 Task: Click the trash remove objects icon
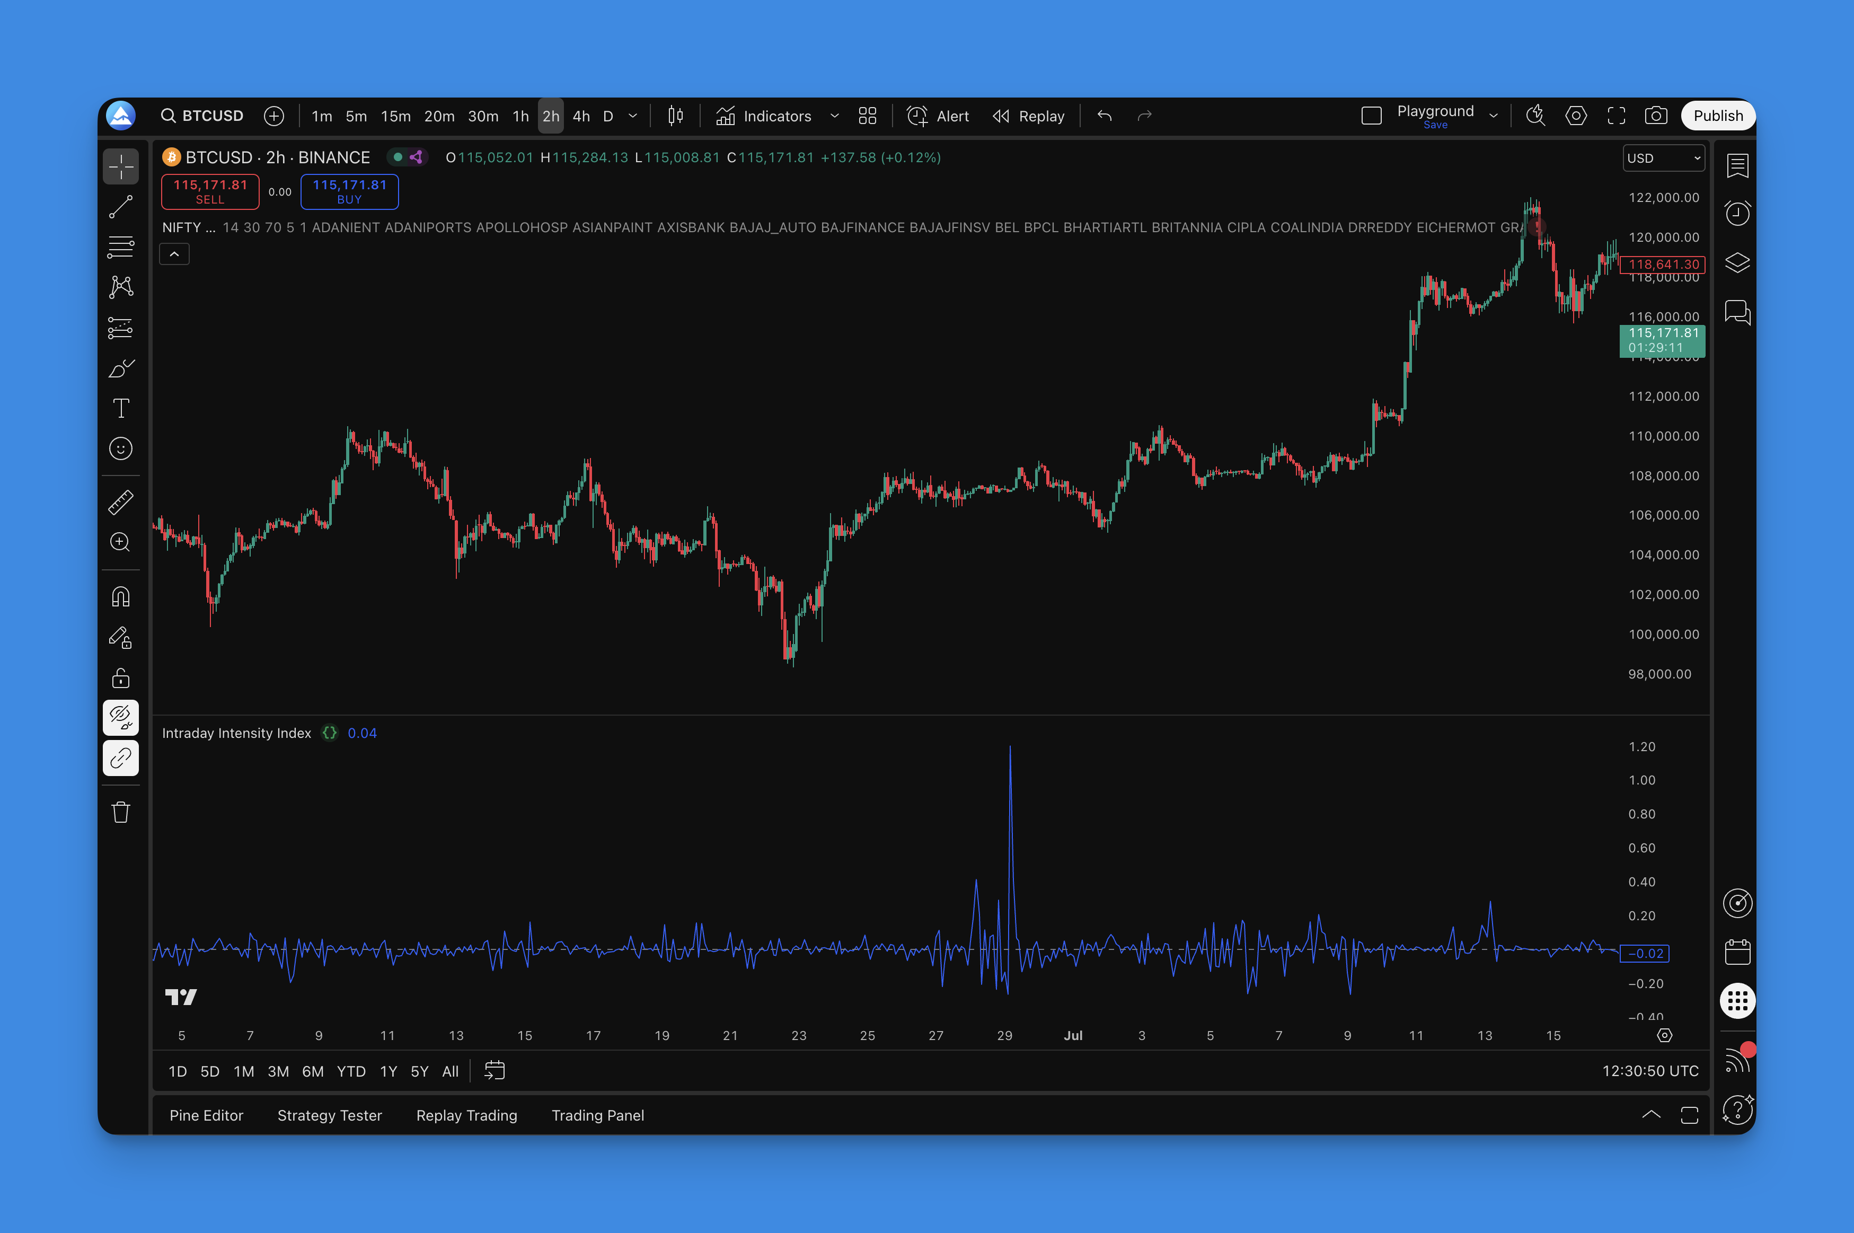(120, 812)
